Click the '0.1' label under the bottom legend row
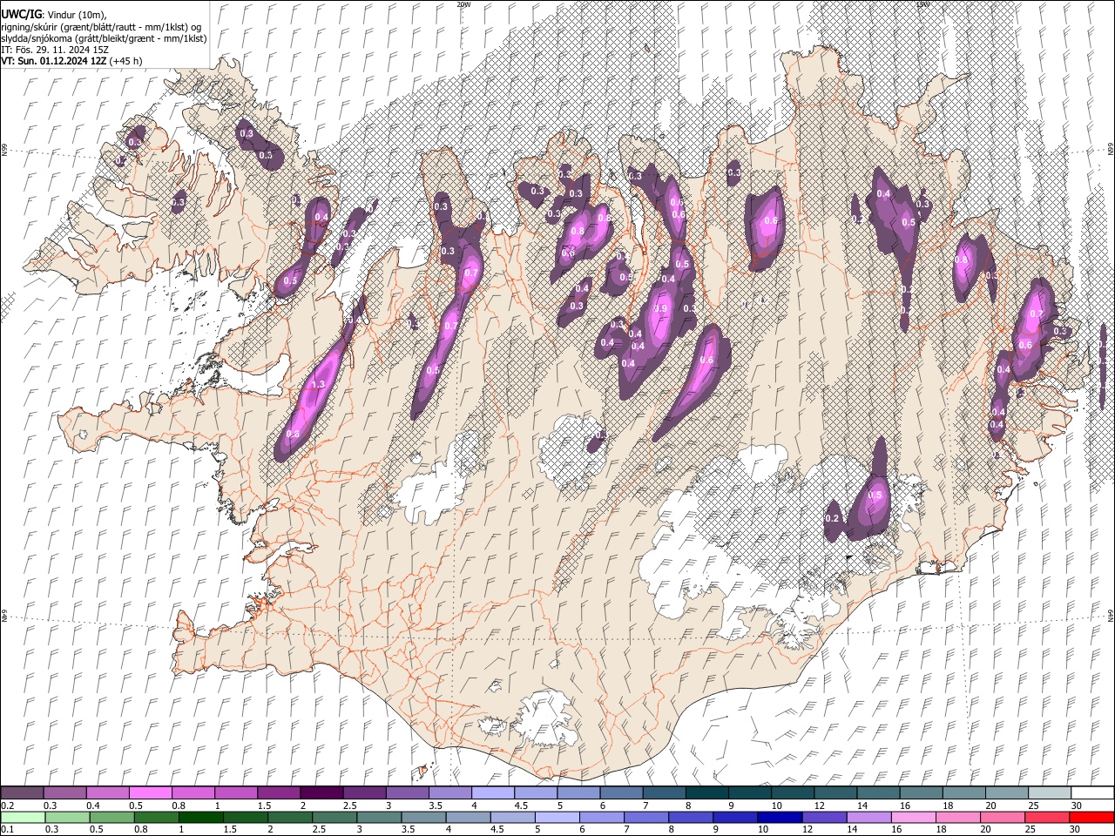Viewport: 1115px width, 836px height. (7, 829)
